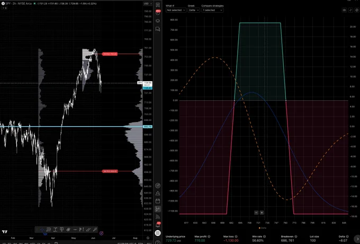Select the horizontal line tool in floating toolbar
The width and height of the screenshot is (360, 244).
pos(75,230)
